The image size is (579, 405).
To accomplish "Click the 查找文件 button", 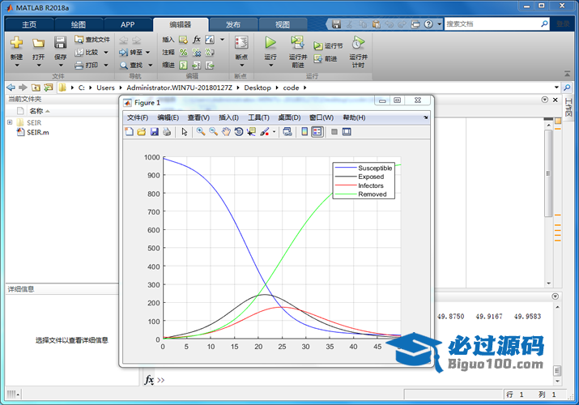I will tap(92, 40).
